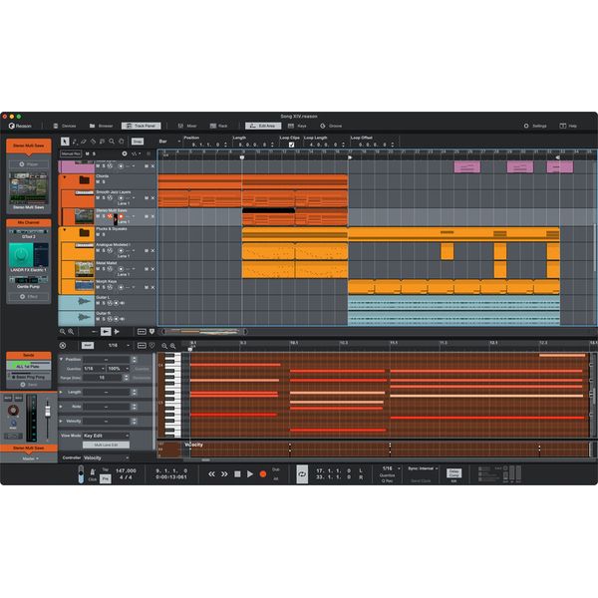
Task: Open the Controller Velocity dropdown
Action: (106, 457)
